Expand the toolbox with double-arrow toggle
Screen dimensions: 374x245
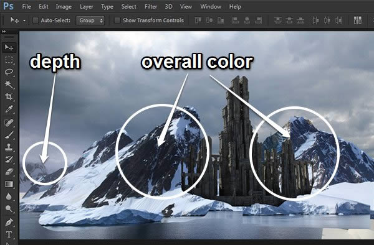pos(4,31)
